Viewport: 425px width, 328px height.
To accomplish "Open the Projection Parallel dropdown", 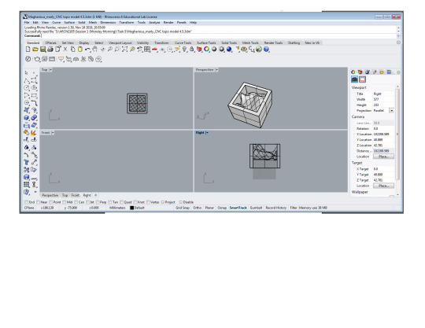I will 391,110.
